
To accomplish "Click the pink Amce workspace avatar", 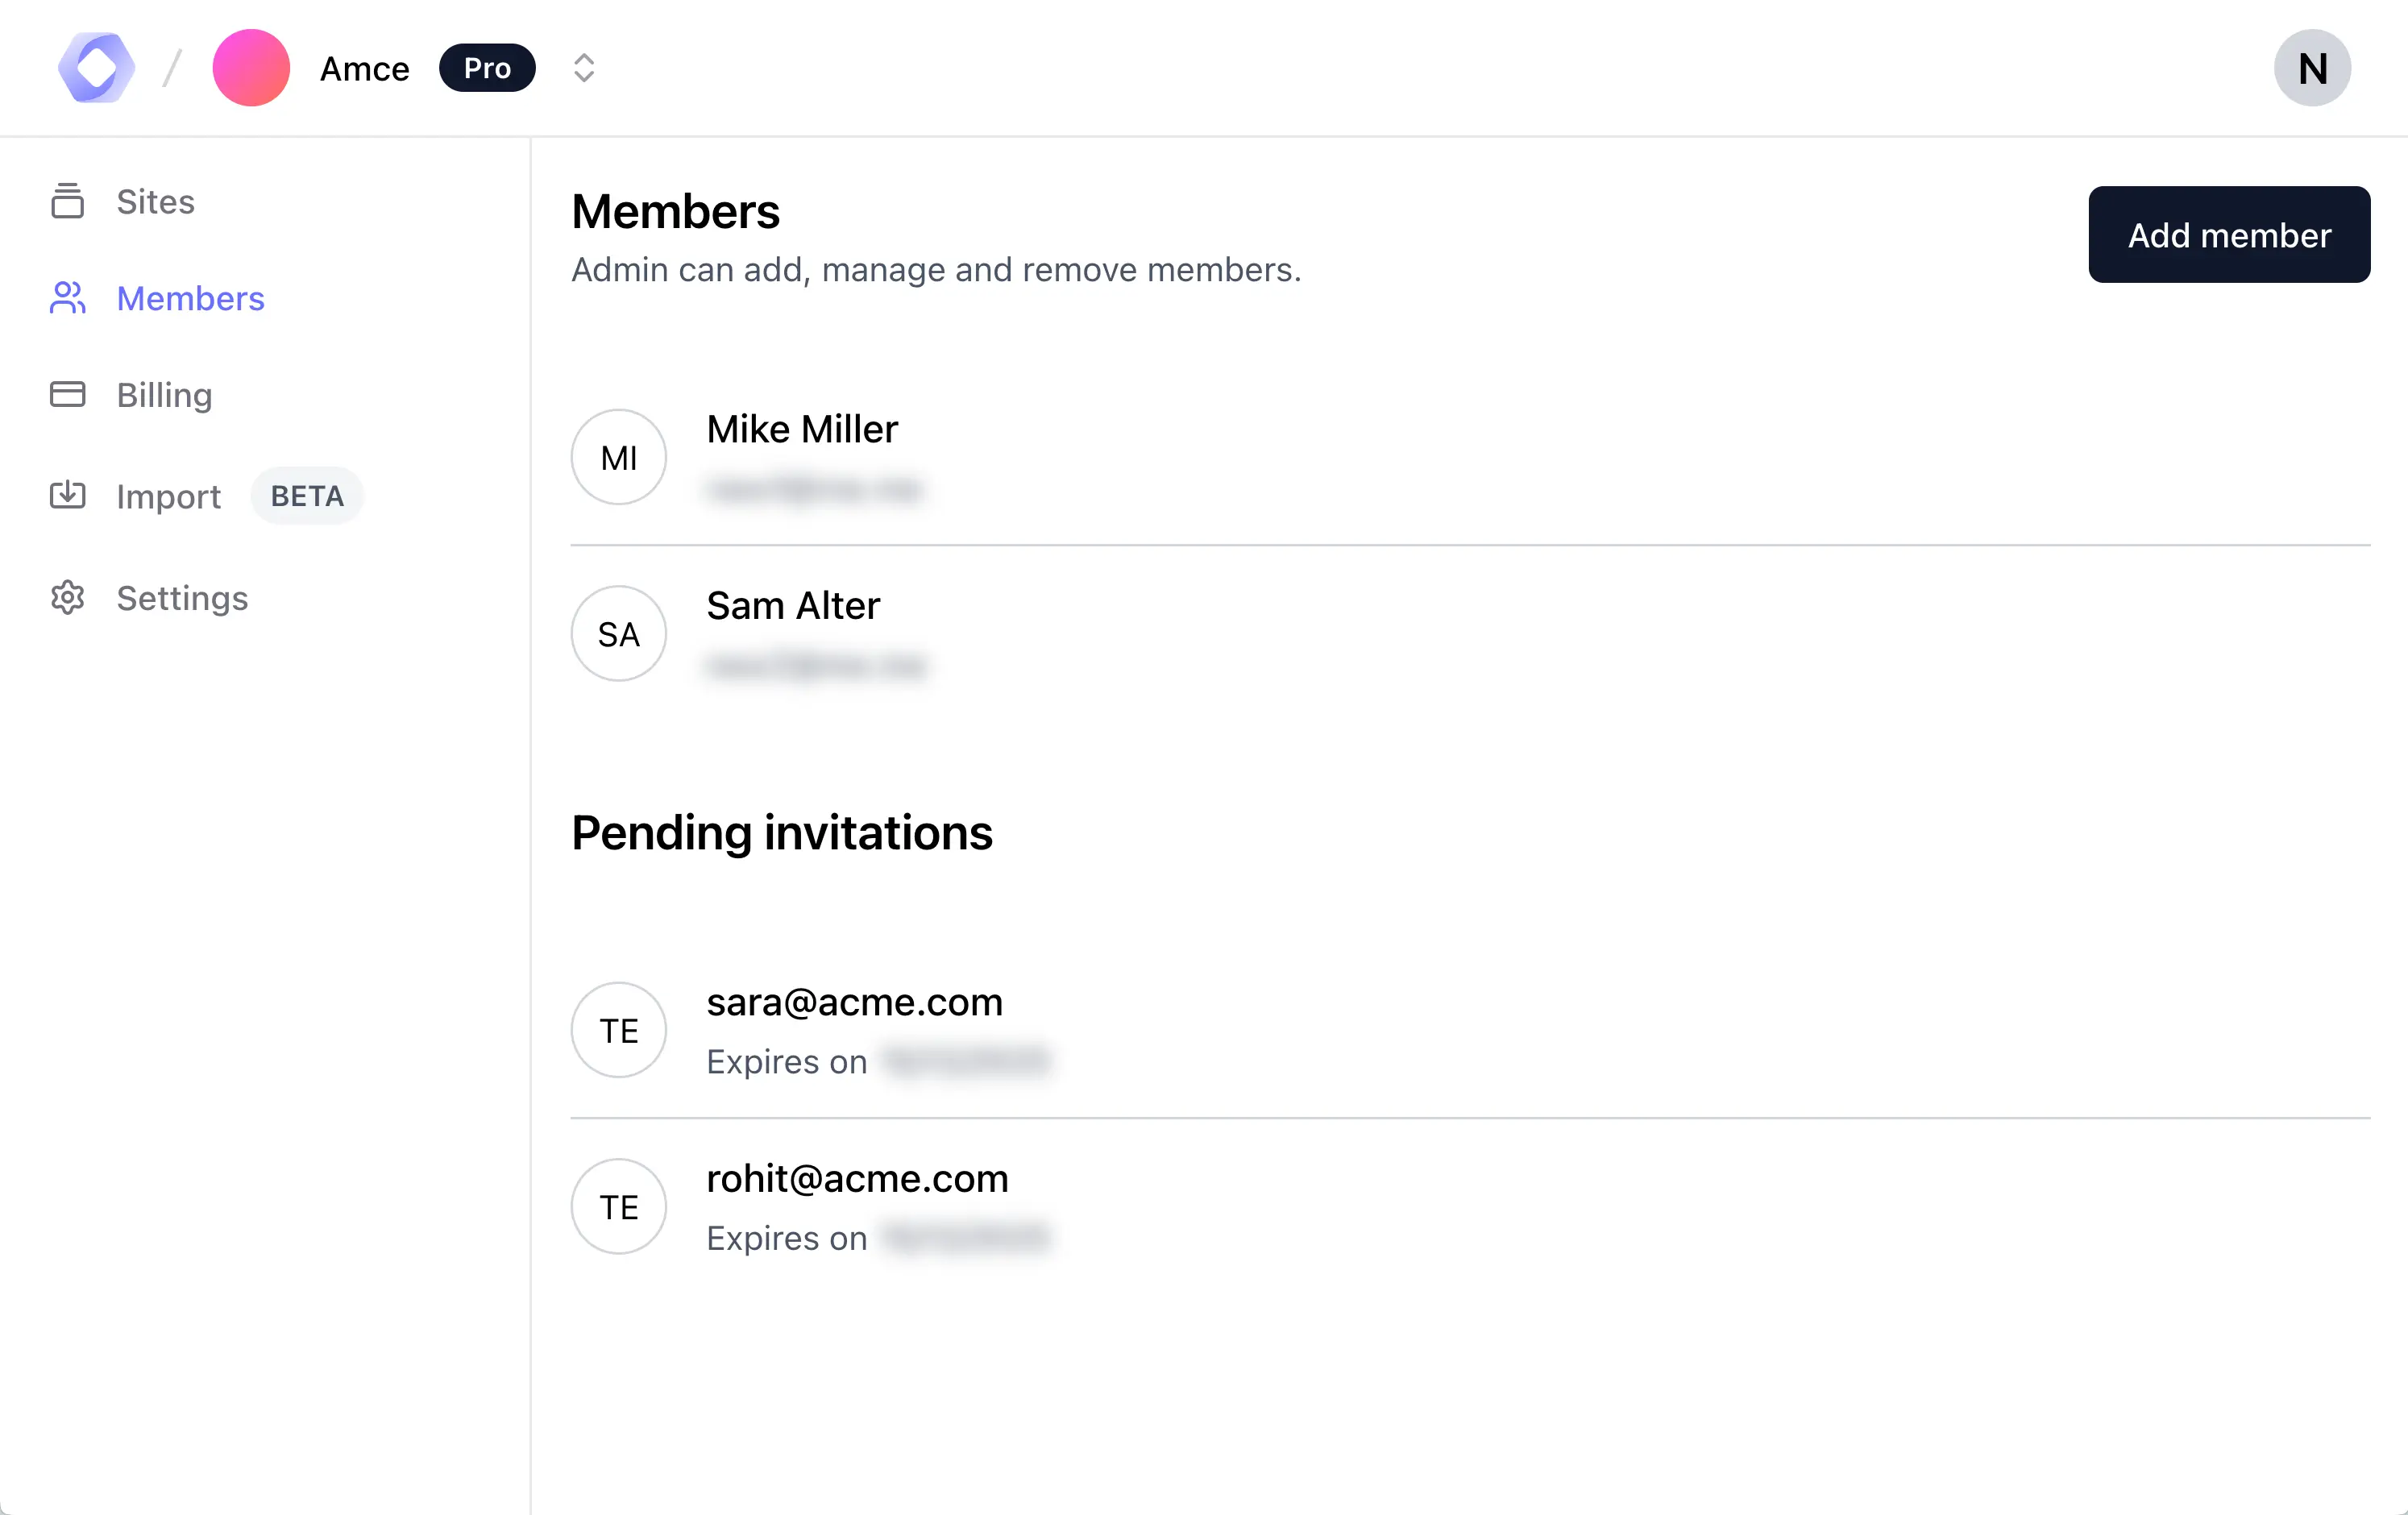I will [x=251, y=68].
